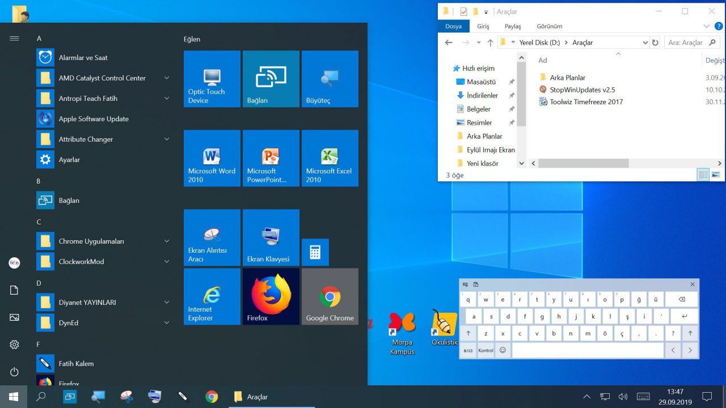Open the Dosya menu in Explorer

453,26
